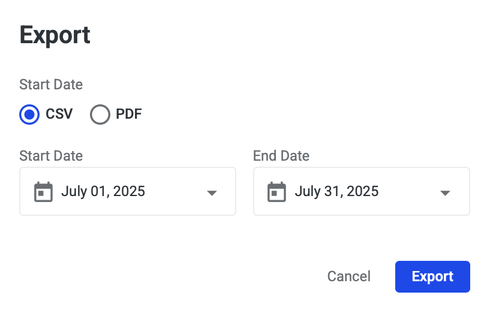Expand the End Date dropdown arrow
The width and height of the screenshot is (487, 313).
pyautogui.click(x=445, y=192)
